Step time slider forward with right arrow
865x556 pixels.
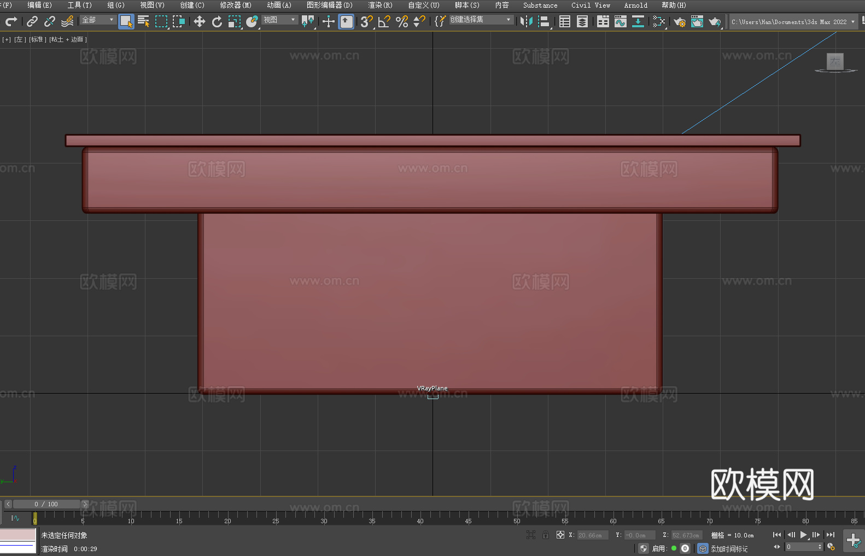(x=85, y=504)
